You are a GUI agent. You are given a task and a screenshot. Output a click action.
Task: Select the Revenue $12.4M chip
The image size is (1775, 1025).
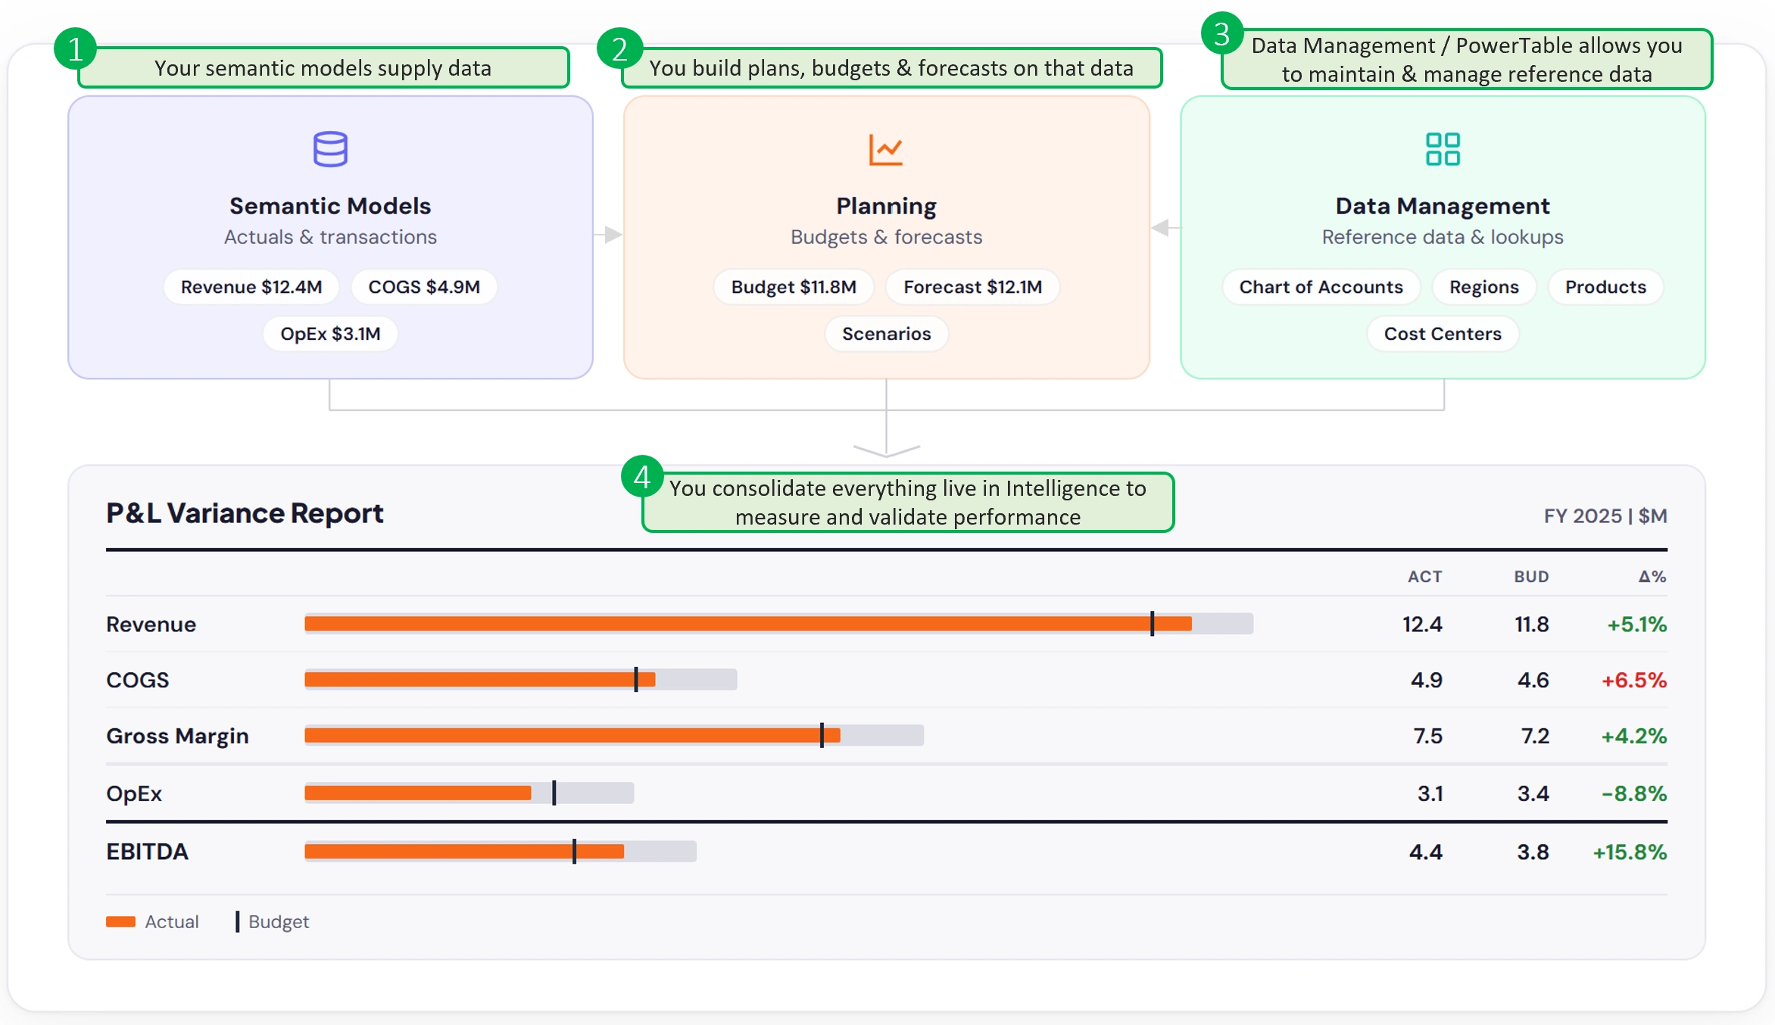pyautogui.click(x=251, y=287)
